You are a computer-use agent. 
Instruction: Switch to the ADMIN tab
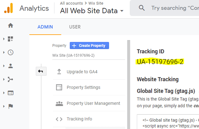pyautogui.click(x=45, y=27)
